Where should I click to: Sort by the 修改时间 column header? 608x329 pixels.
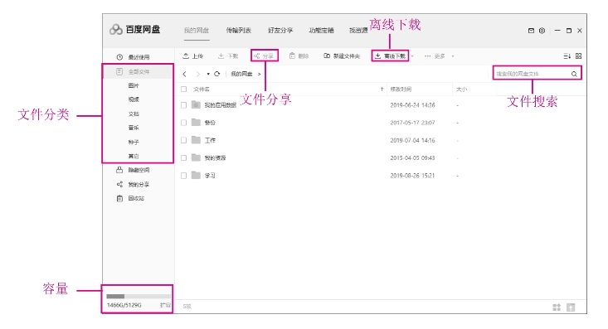click(x=401, y=90)
